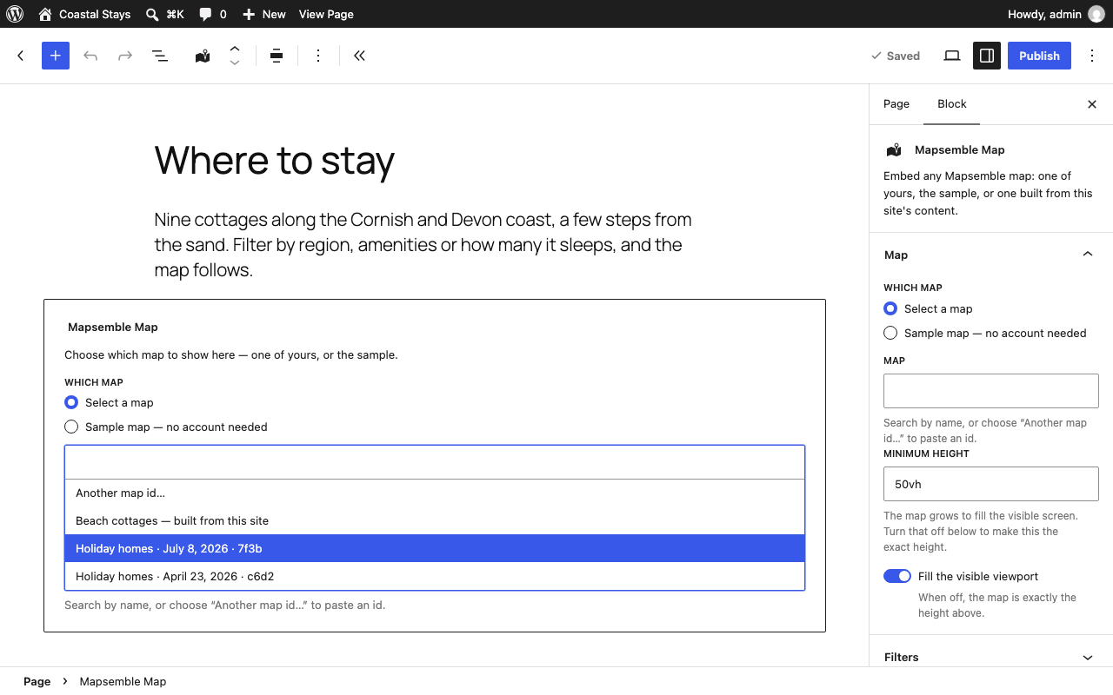The width and height of the screenshot is (1113, 695).
Task: Select 'Sample map' radio in sidebar
Action: [x=890, y=333]
